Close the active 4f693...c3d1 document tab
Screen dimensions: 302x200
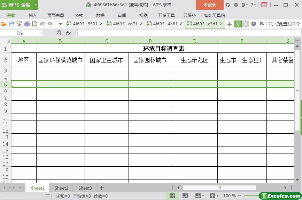click(x=221, y=24)
